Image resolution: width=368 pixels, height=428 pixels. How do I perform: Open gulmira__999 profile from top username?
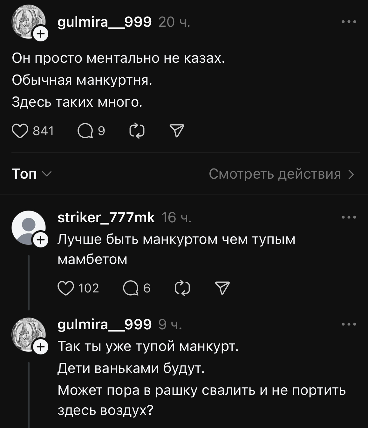(x=105, y=22)
